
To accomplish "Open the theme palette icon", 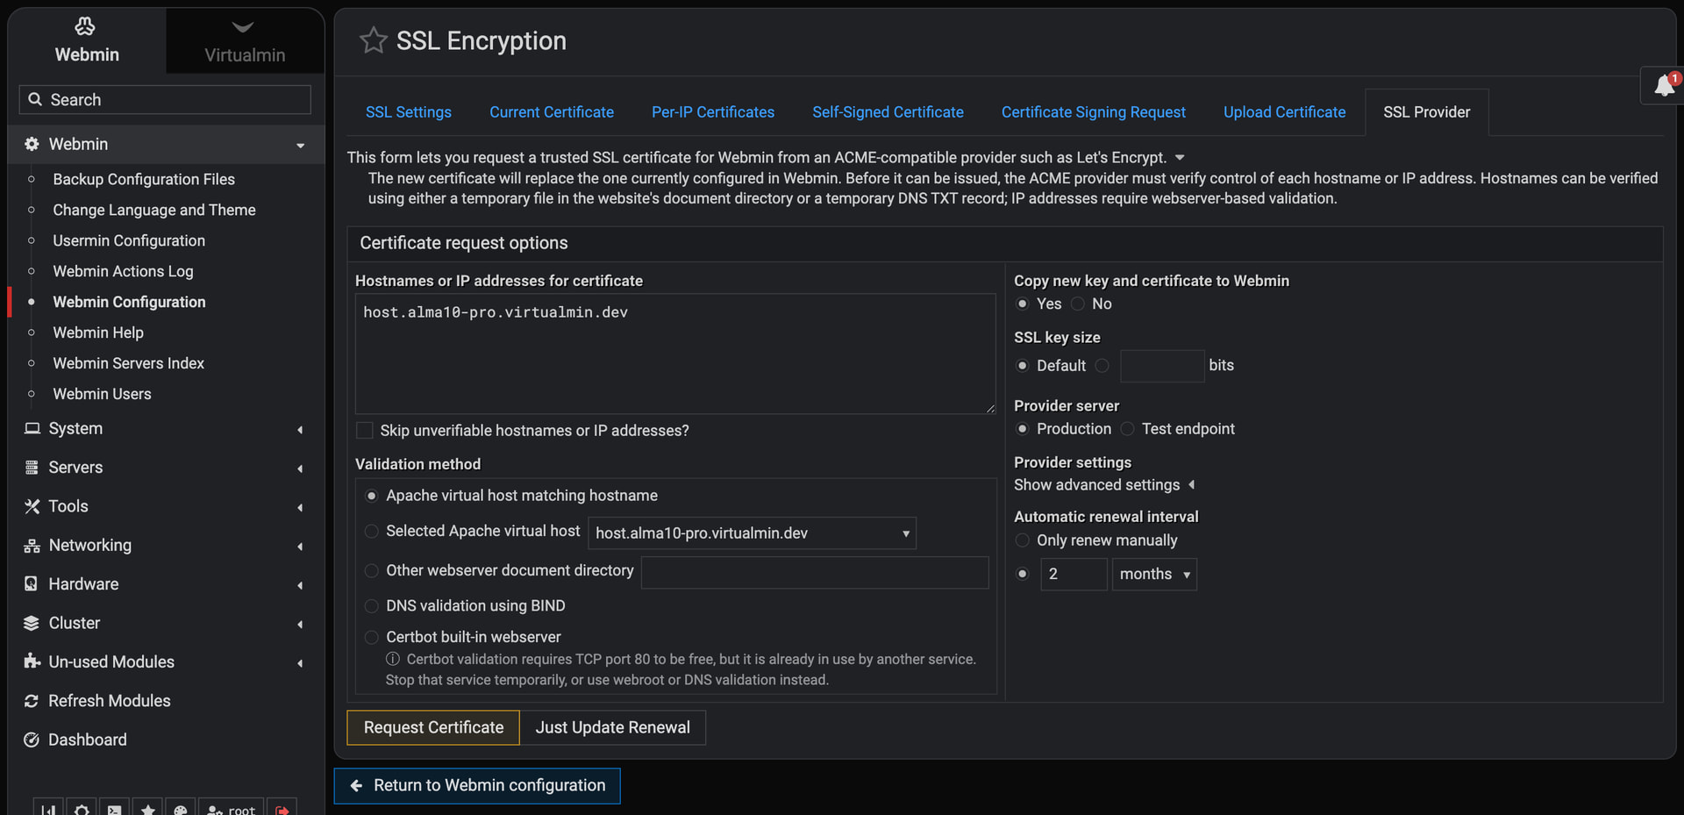I will coord(181,809).
